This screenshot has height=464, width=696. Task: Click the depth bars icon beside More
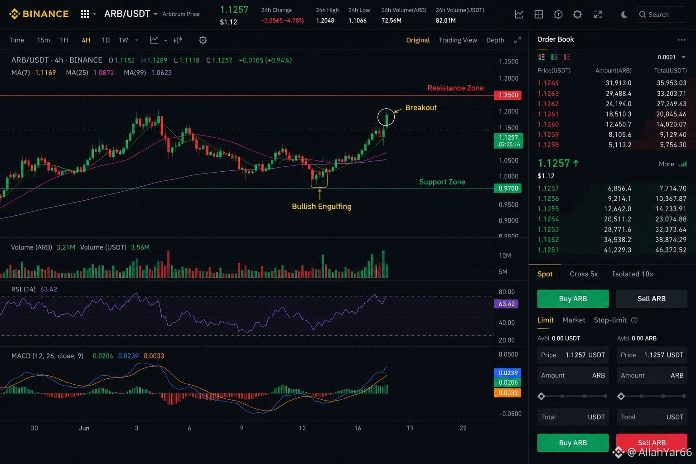pos(683,164)
